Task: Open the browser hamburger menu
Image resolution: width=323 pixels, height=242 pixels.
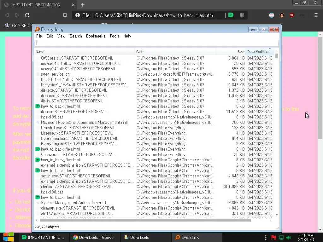Action: coord(316,15)
